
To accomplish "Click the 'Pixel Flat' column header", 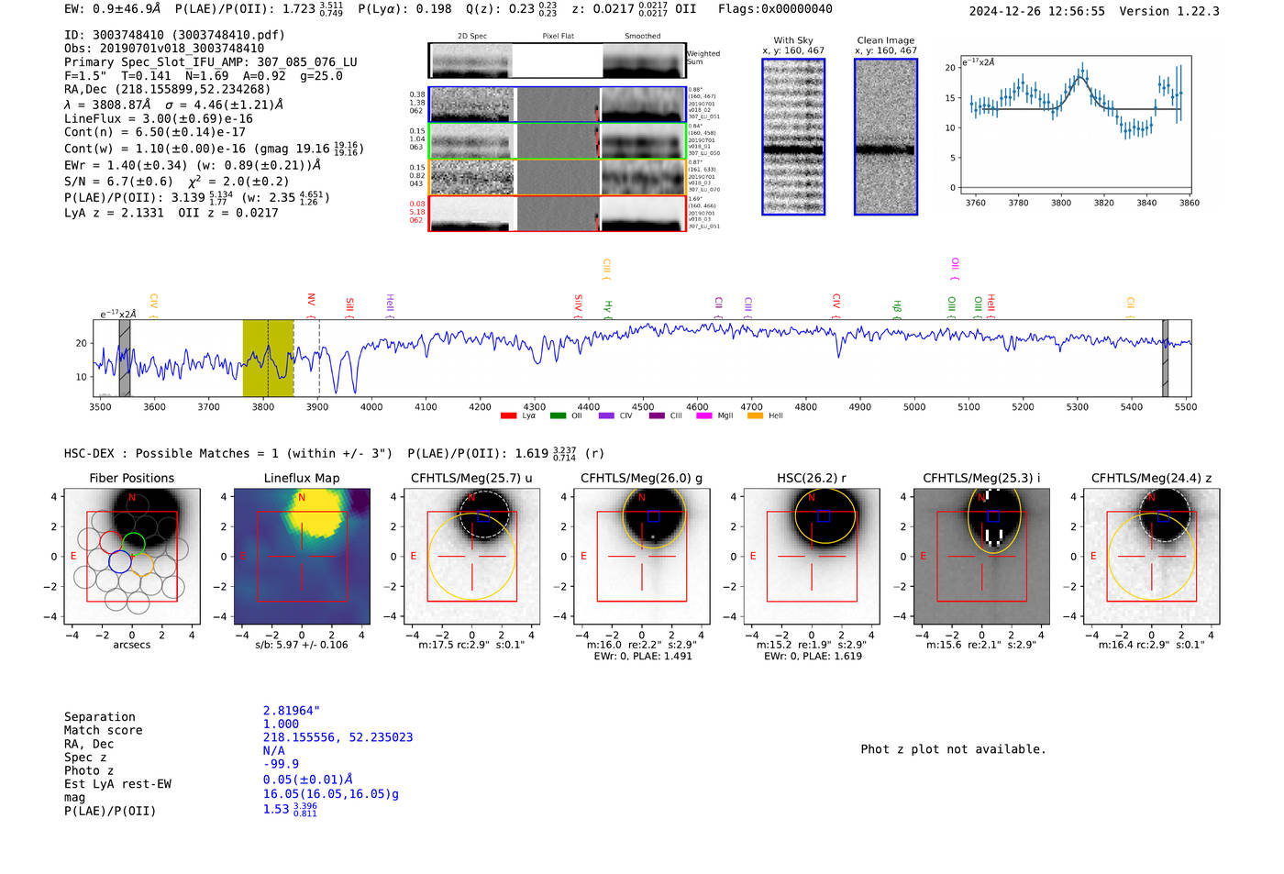I will 559,37.
